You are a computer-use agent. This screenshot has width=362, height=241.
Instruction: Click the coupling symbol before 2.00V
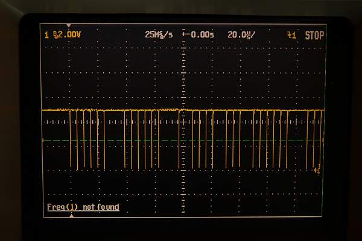click(x=55, y=35)
